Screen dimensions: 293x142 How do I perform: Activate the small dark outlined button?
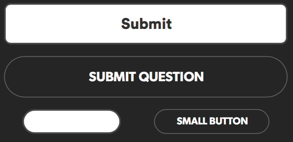coord(212,122)
